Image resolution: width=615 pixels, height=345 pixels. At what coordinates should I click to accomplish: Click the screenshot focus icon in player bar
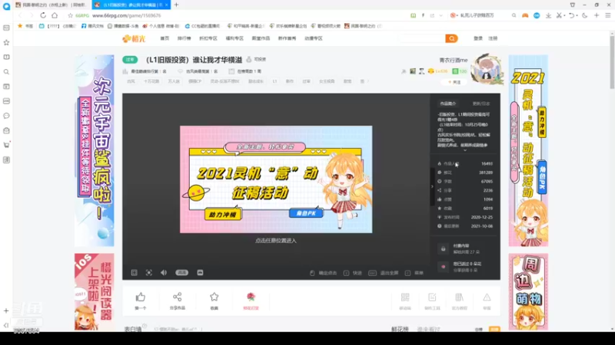[x=149, y=273]
